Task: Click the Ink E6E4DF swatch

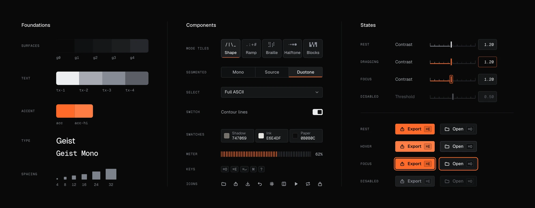Action: (x=272, y=136)
